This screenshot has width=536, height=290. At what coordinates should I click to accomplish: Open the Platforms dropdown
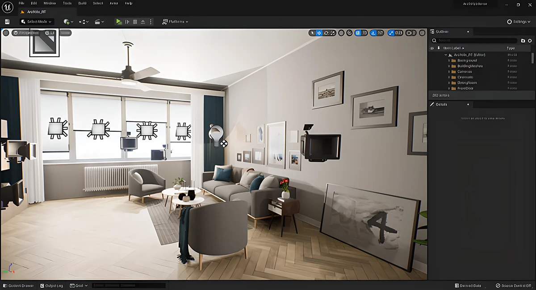175,21
